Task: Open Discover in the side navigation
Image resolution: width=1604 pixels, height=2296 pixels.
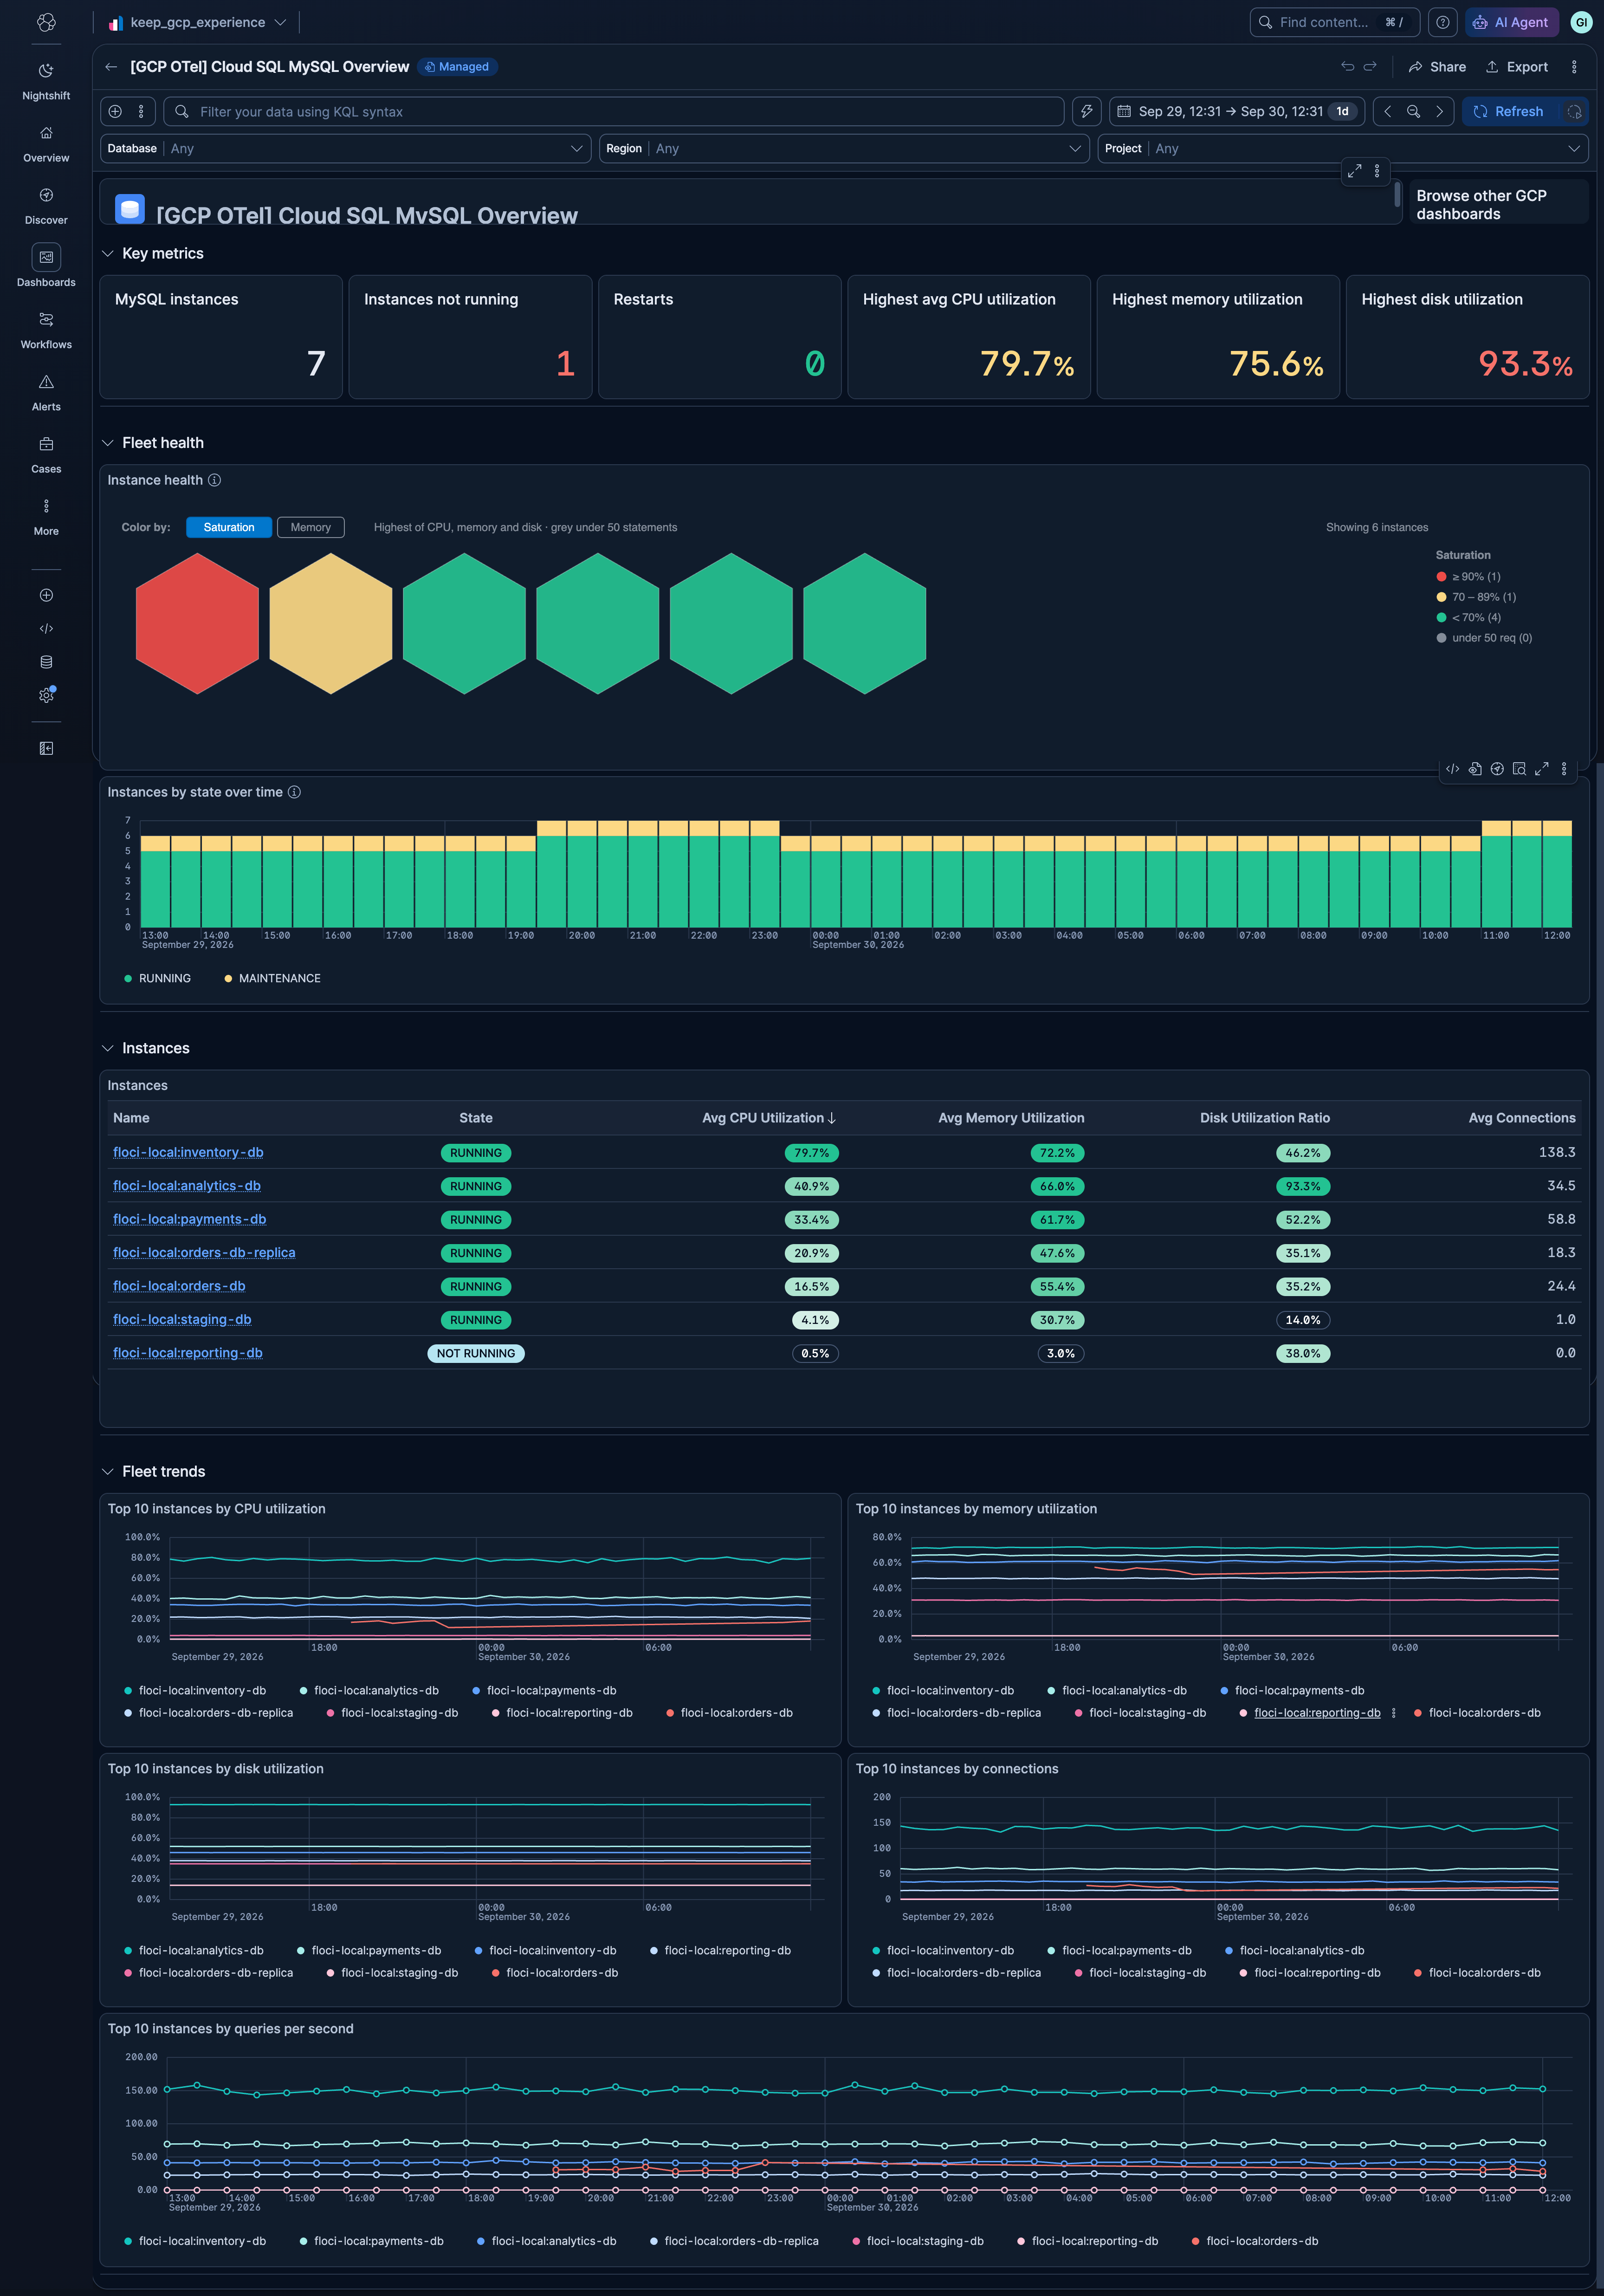Action: [x=46, y=206]
